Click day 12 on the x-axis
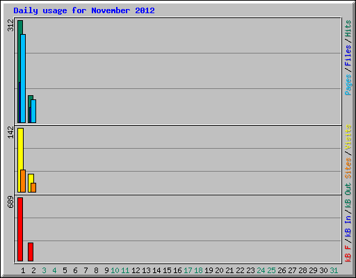Screen dimensions: 356x278 (x=136, y=270)
